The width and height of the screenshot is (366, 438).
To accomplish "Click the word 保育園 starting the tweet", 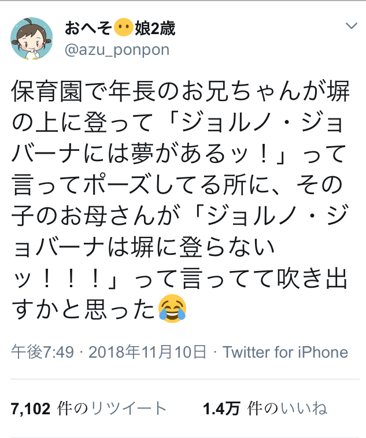I will [x=47, y=91].
